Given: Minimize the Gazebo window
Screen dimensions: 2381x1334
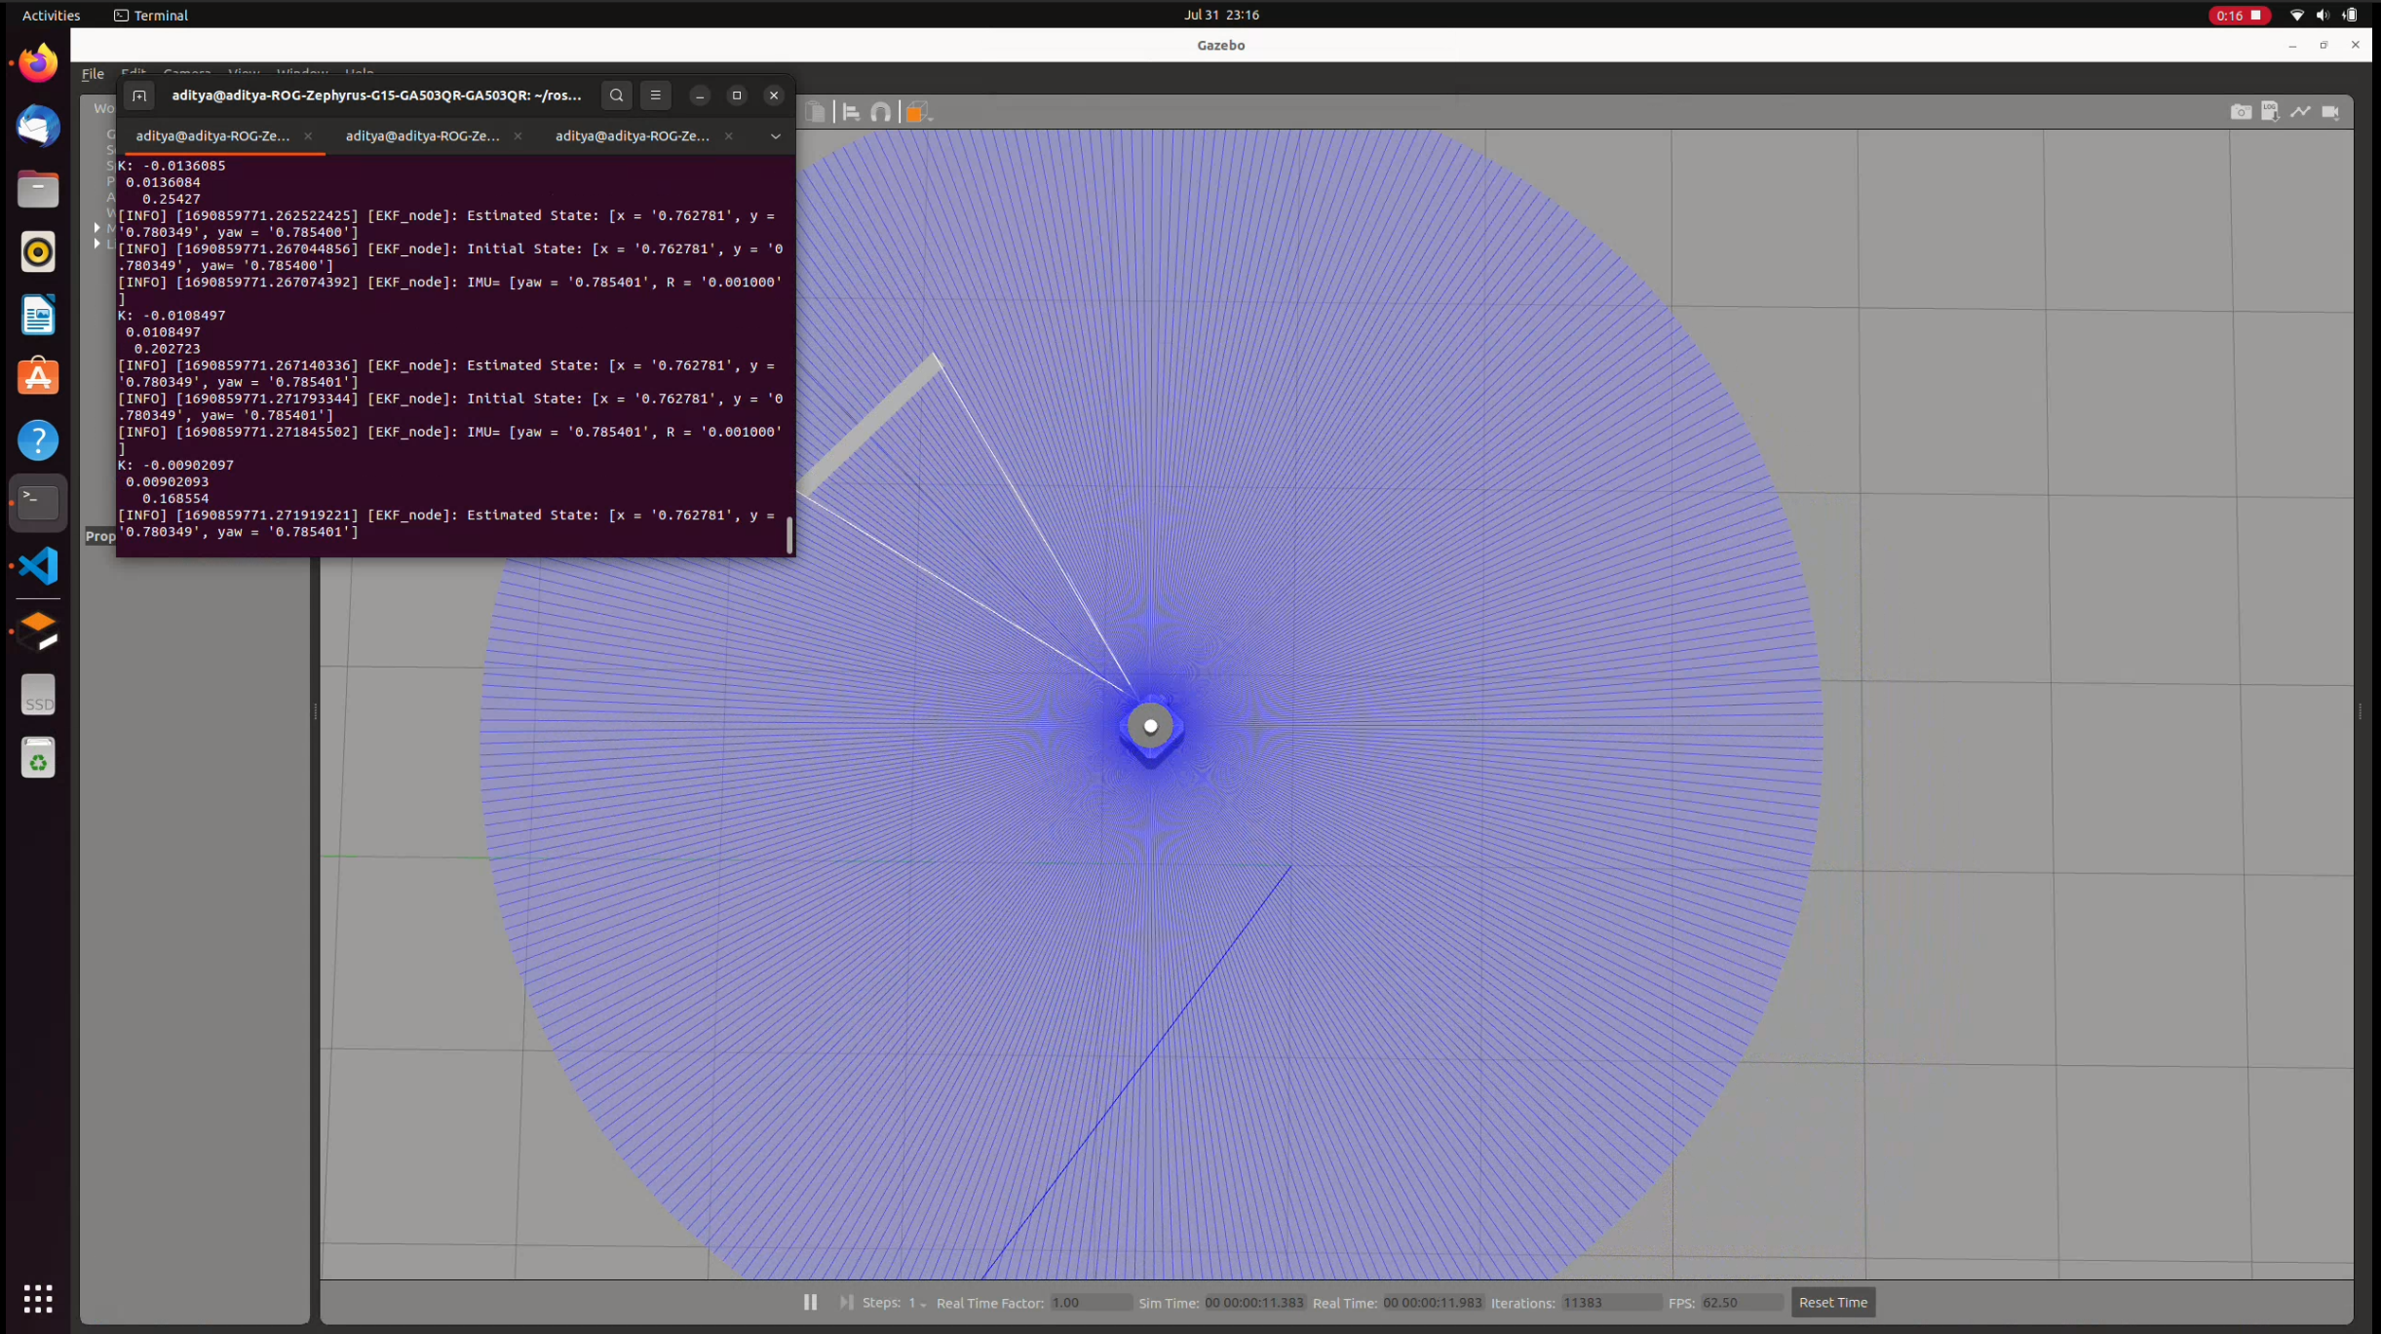Looking at the screenshot, I should [x=2292, y=46].
